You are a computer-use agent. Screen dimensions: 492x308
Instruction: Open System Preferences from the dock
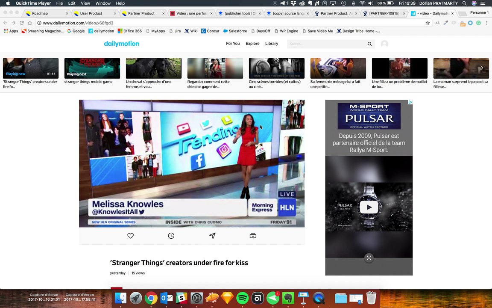point(197,298)
